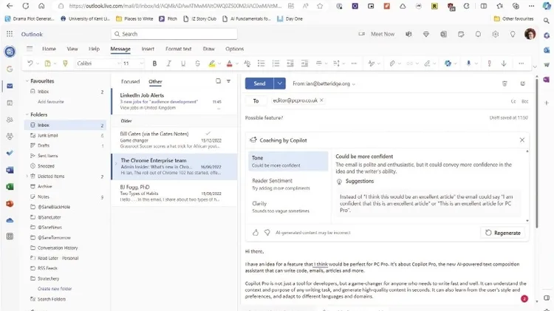Give thumbs up on Copilot coaching
Image resolution: width=554 pixels, height=311 pixels.
click(x=256, y=233)
